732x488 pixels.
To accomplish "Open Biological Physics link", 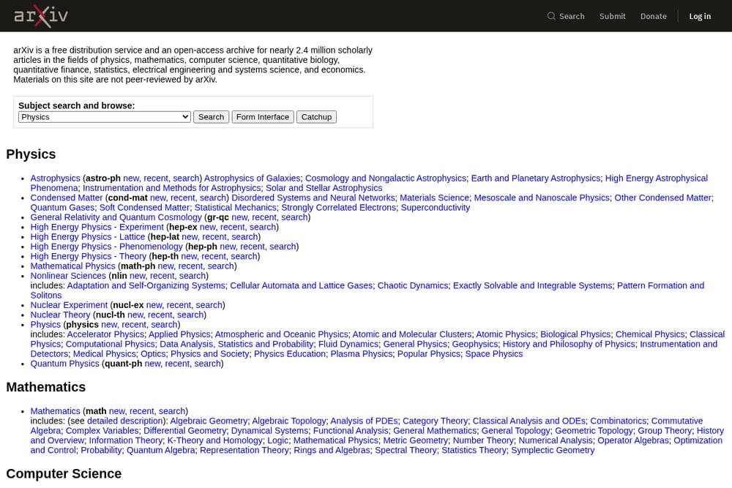I will (575, 334).
